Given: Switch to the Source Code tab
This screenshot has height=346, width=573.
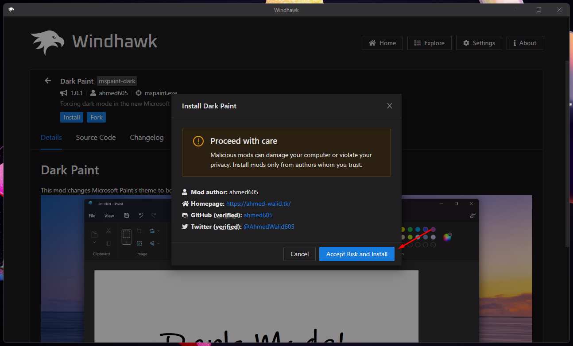Looking at the screenshot, I should click(96, 138).
